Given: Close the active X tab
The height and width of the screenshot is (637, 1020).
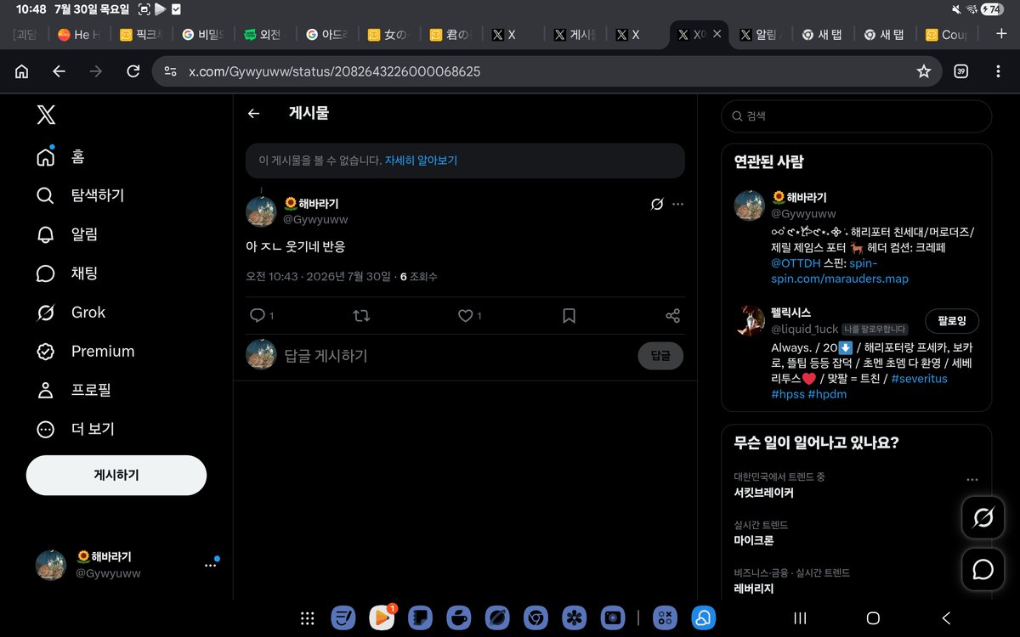Looking at the screenshot, I should (x=717, y=34).
